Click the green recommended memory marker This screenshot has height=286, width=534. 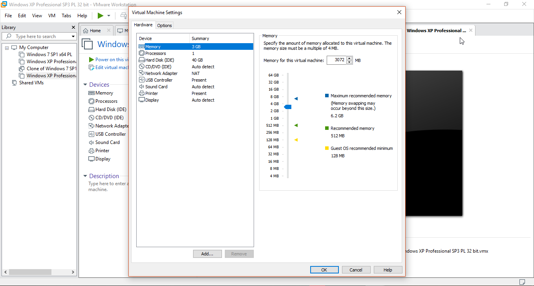click(x=296, y=126)
